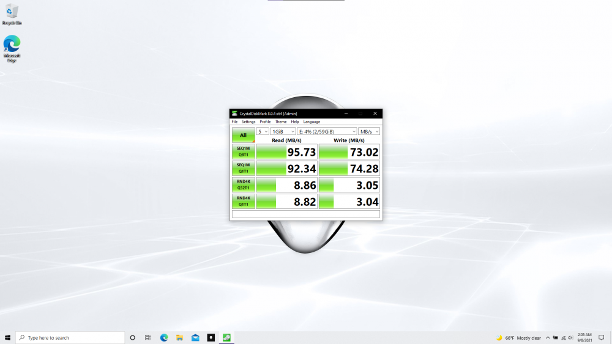Open the Mail app from the taskbar
The height and width of the screenshot is (344, 612).
tap(195, 338)
